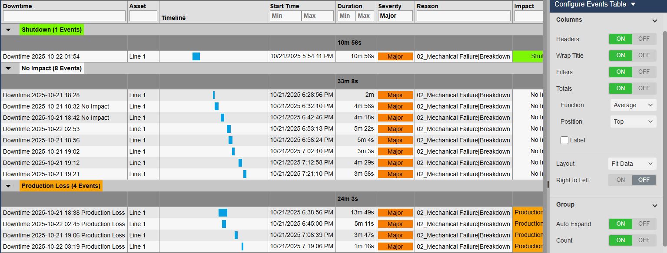
Task: Click timeline bar for Downtime 2025-10-21 18:28
Action: tap(214, 95)
